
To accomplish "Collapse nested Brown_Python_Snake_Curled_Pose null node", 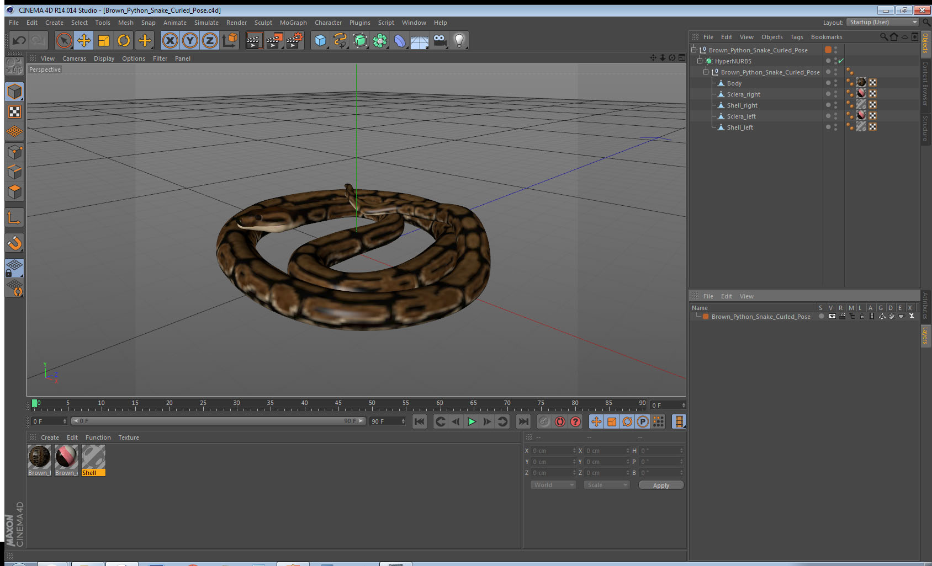I will click(706, 72).
